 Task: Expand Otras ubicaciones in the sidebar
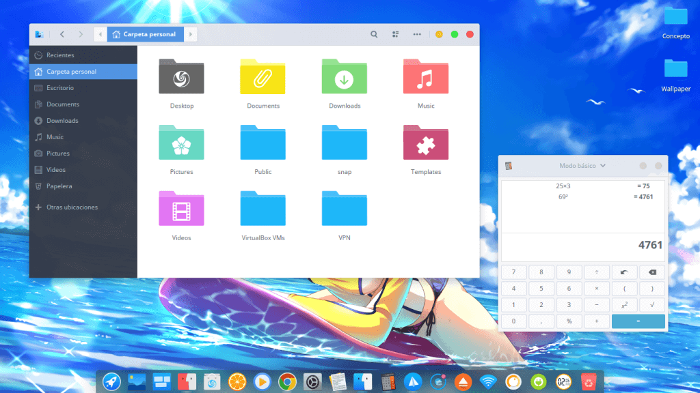tap(83, 207)
